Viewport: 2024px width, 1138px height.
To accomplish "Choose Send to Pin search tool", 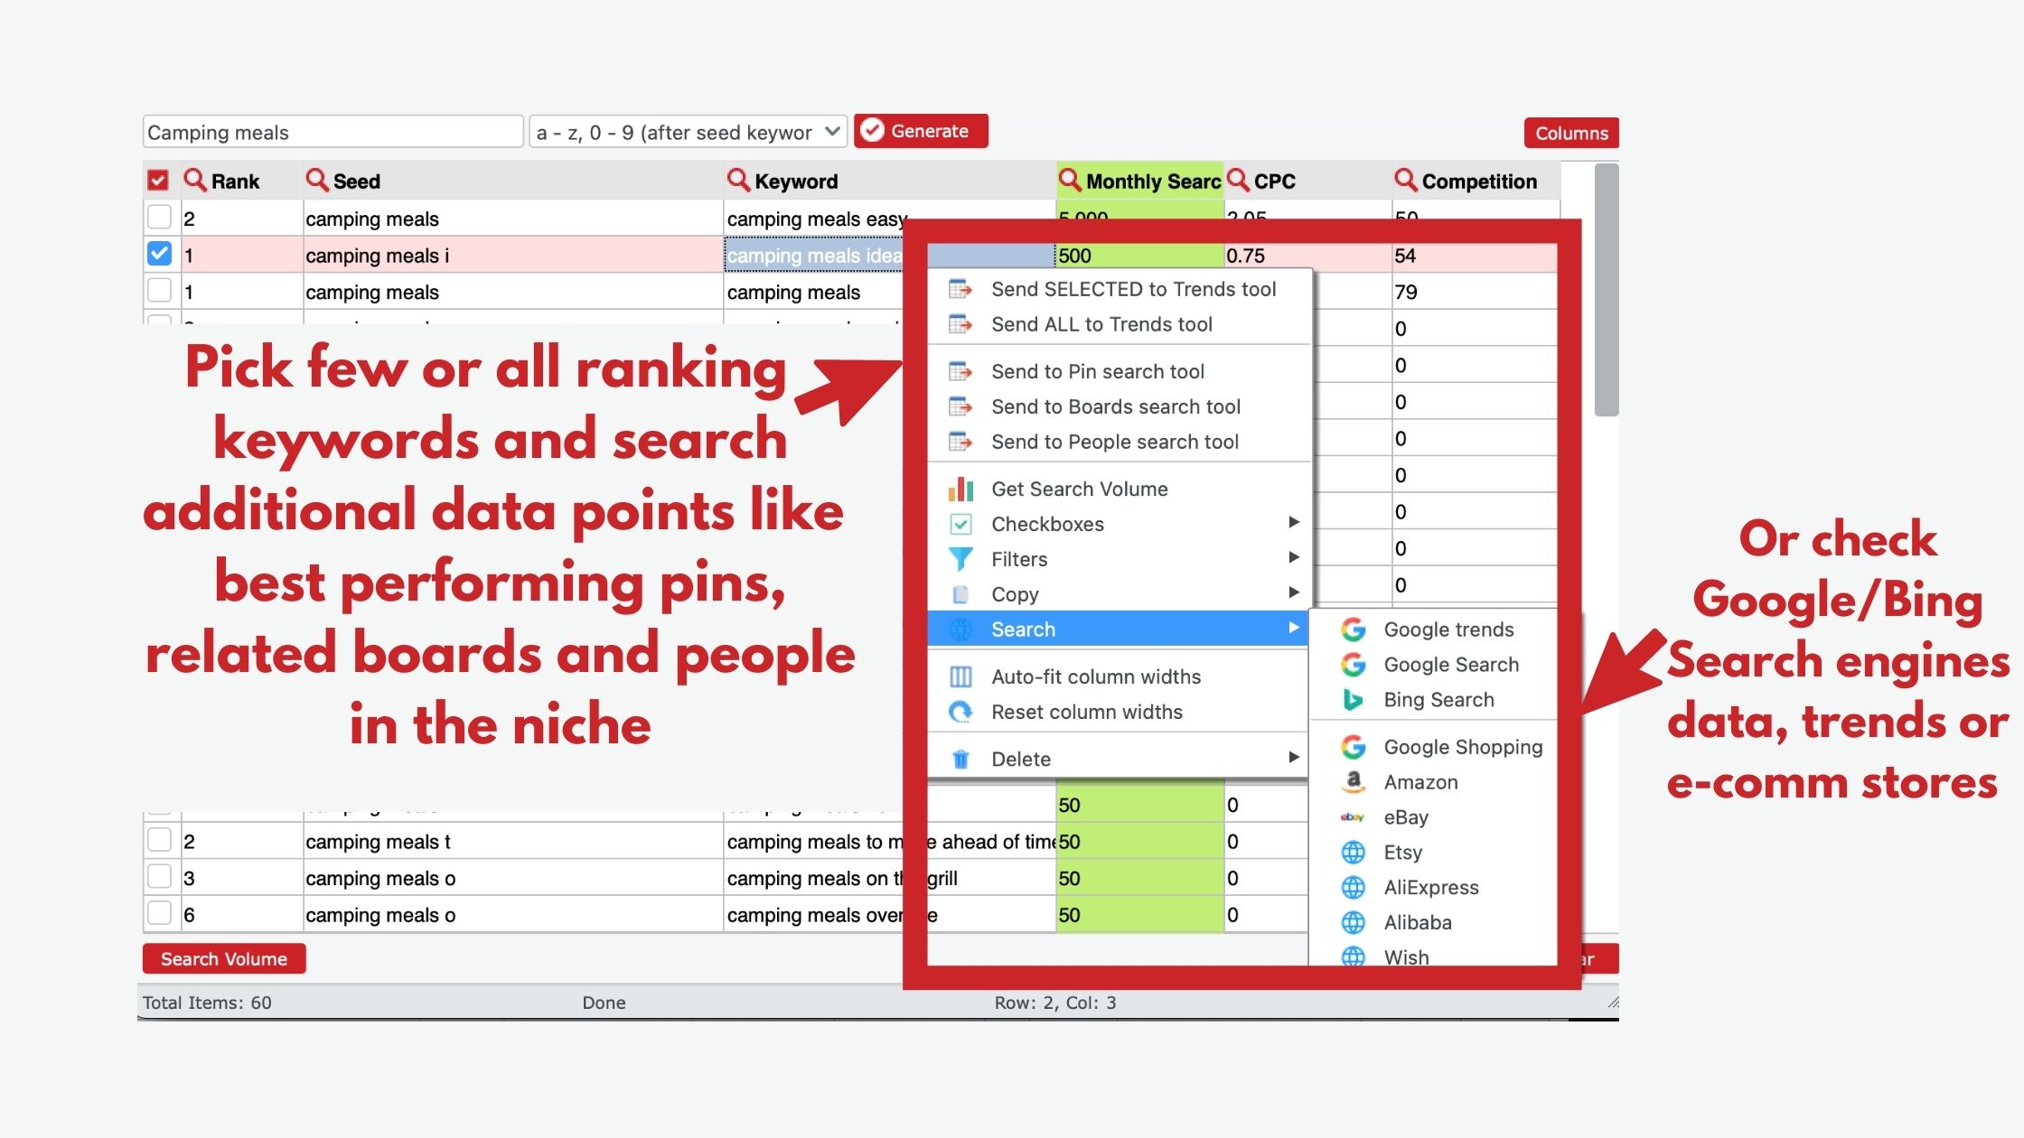I will (1119, 371).
